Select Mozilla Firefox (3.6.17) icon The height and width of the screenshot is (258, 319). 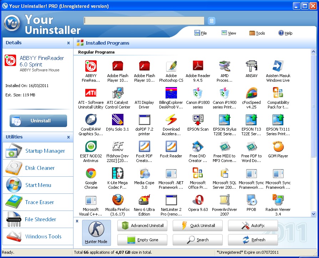point(118,200)
